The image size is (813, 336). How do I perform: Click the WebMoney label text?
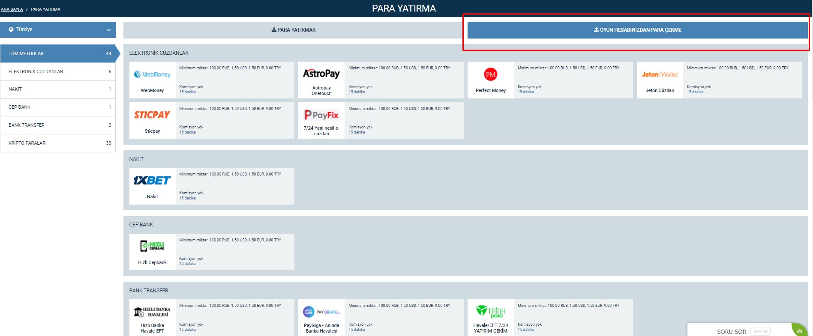click(152, 90)
